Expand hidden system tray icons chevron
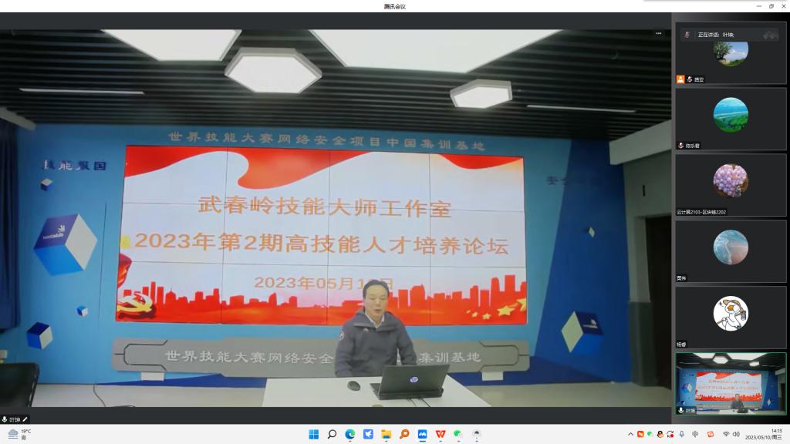The width and height of the screenshot is (790, 444). click(630, 434)
